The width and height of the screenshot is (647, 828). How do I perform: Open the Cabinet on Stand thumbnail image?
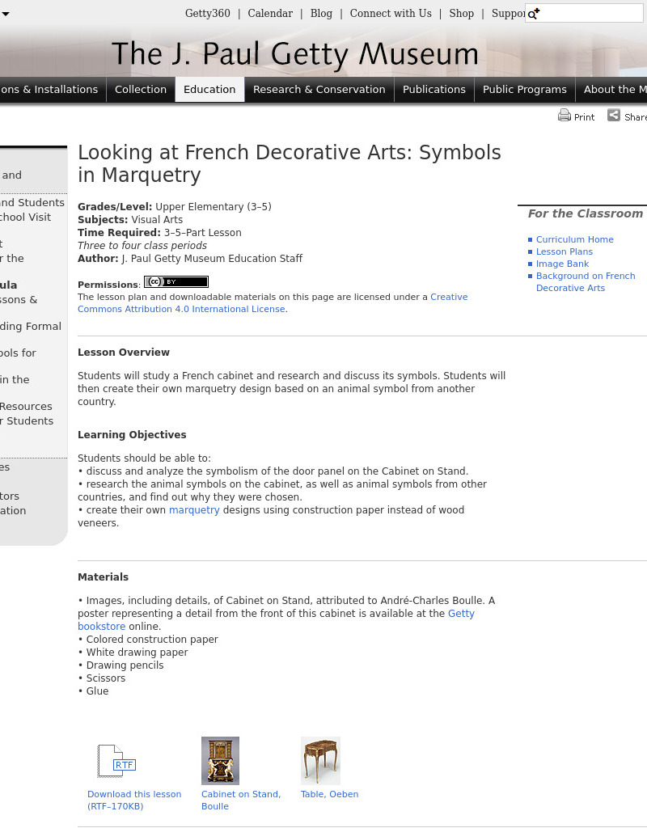click(x=220, y=761)
